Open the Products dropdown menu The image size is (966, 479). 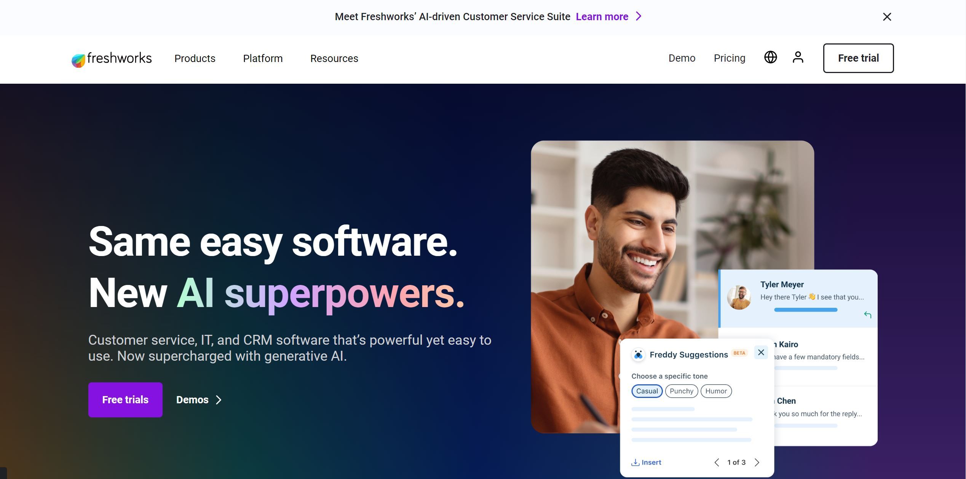tap(195, 57)
